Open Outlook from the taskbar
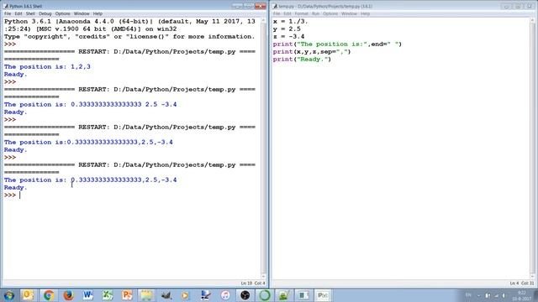Image resolution: width=538 pixels, height=302 pixels. [28, 295]
